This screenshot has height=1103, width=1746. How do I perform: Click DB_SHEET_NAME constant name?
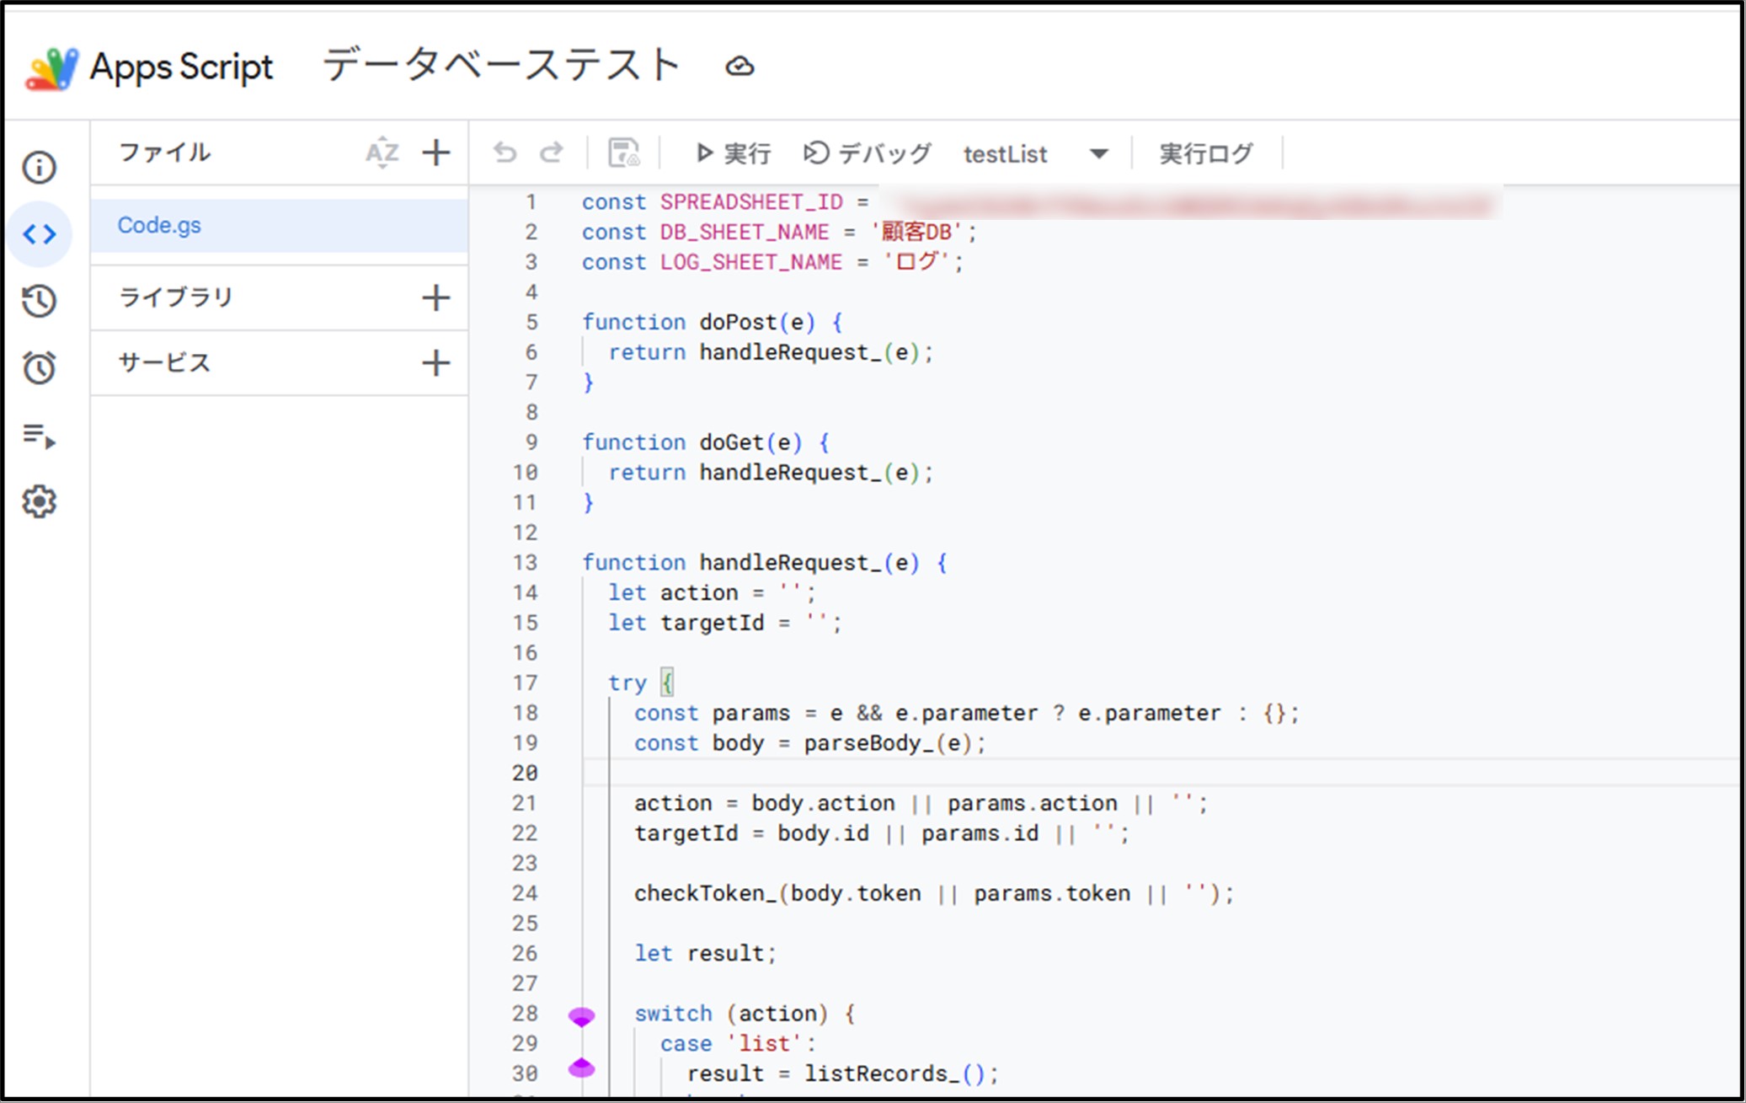[745, 233]
